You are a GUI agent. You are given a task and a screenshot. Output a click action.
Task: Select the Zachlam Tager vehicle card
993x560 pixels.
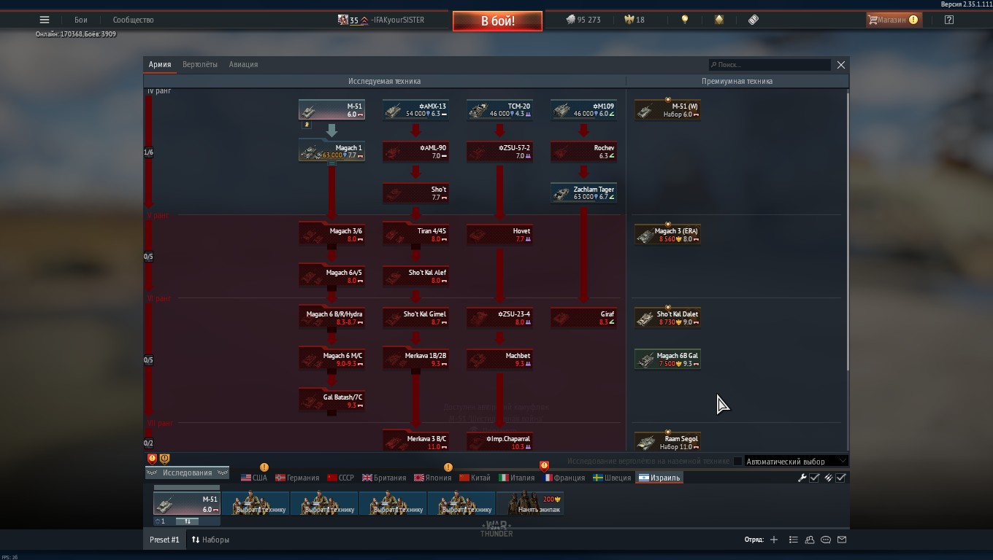(x=583, y=193)
